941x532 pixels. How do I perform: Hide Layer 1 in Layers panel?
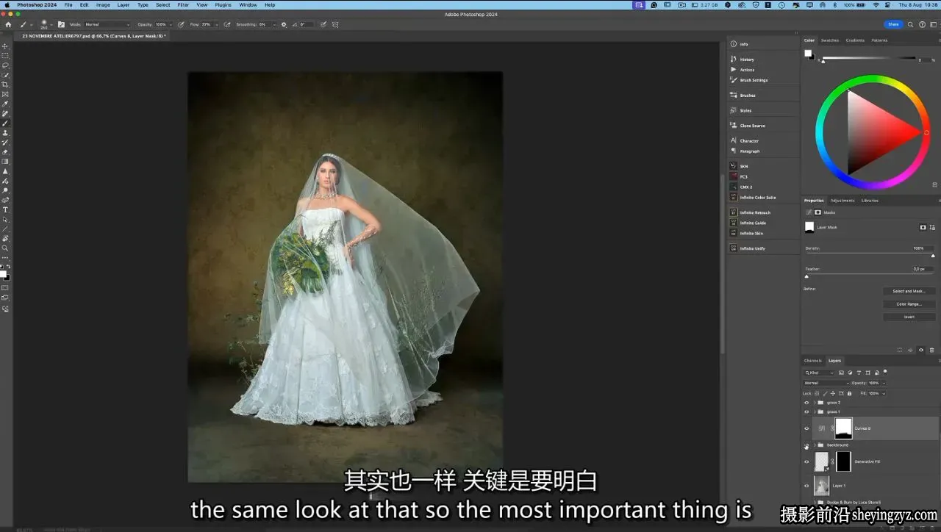point(806,486)
